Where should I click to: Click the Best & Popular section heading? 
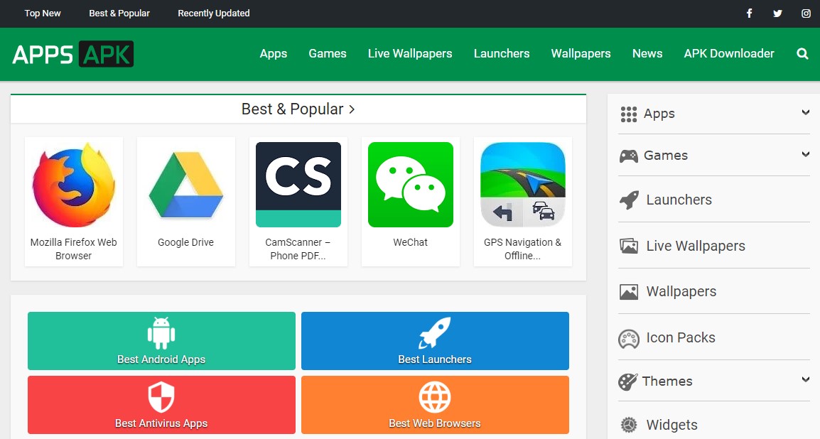pos(298,109)
